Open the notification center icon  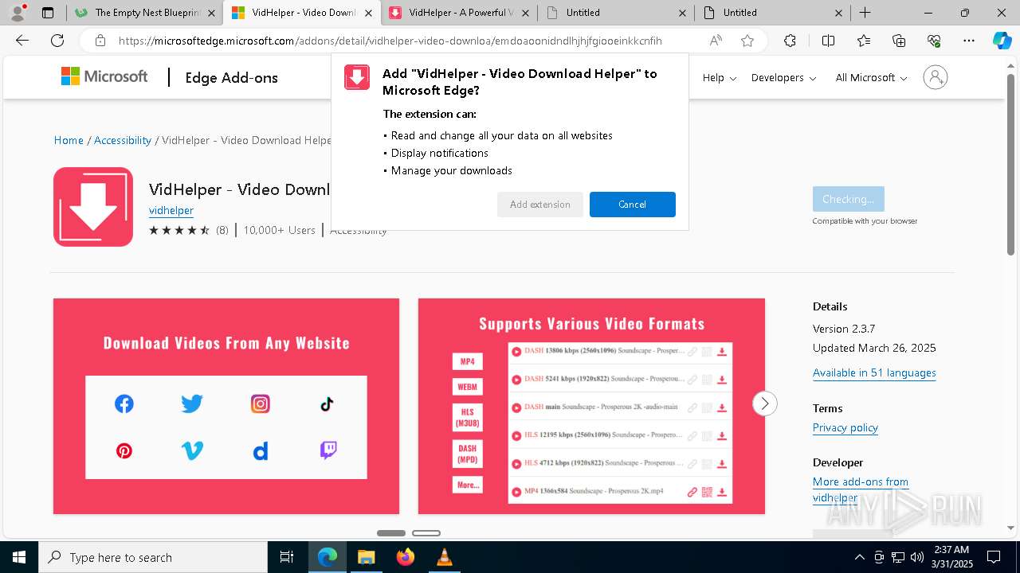point(994,557)
